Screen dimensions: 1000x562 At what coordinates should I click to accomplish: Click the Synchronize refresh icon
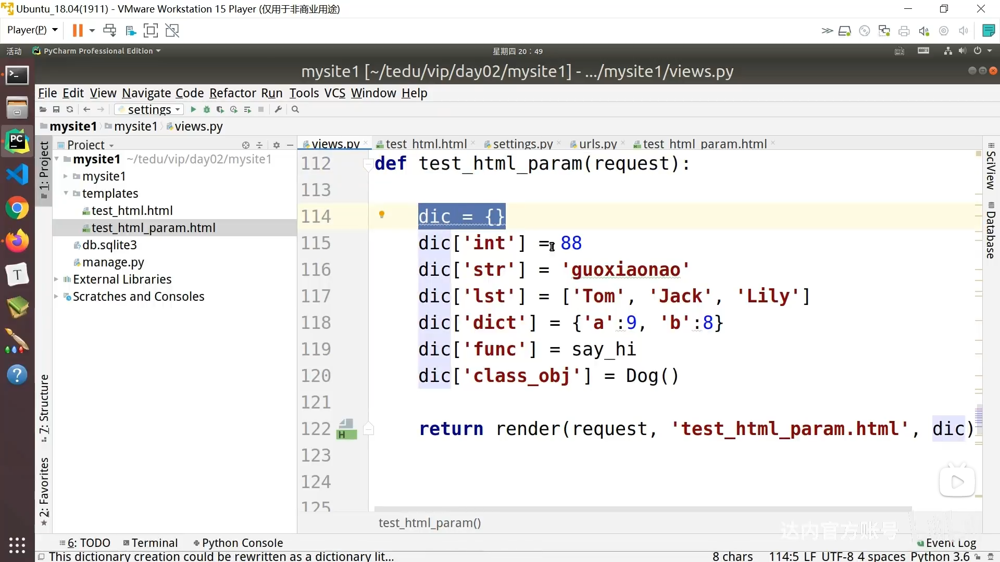[70, 109]
